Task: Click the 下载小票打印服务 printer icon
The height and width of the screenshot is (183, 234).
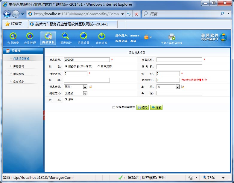Action: pos(172,37)
